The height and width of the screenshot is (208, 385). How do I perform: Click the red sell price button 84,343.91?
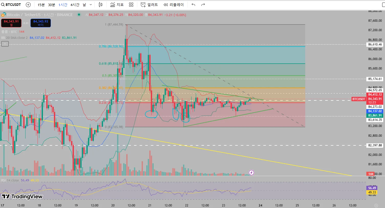(11, 23)
